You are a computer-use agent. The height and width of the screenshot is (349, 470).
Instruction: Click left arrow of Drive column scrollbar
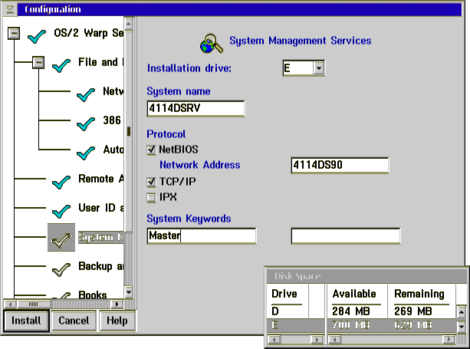(x=274, y=339)
